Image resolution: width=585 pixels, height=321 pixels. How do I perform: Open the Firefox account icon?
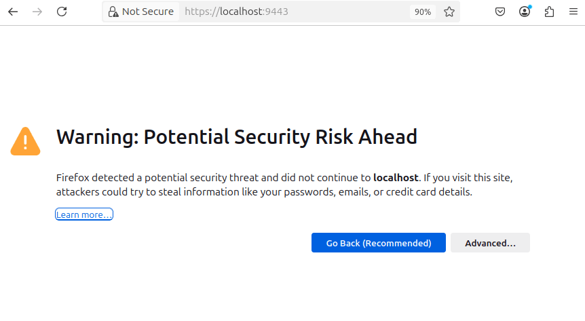point(525,12)
